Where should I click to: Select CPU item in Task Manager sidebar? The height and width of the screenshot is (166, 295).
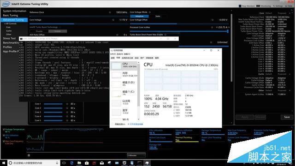(x=124, y=65)
